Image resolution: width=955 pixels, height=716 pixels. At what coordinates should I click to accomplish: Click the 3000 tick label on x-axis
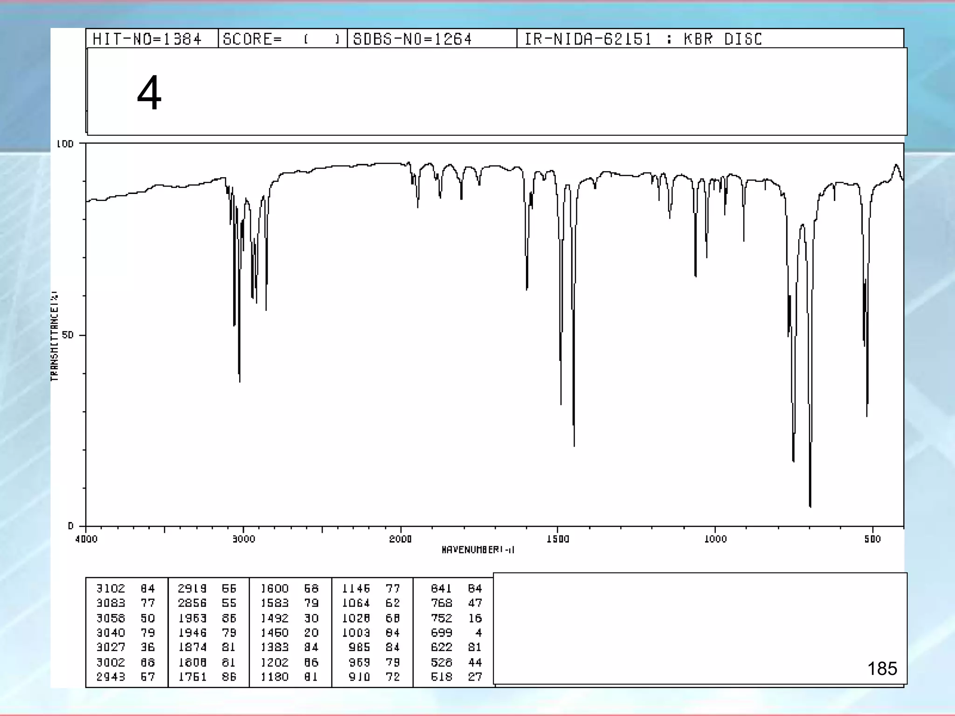243,539
